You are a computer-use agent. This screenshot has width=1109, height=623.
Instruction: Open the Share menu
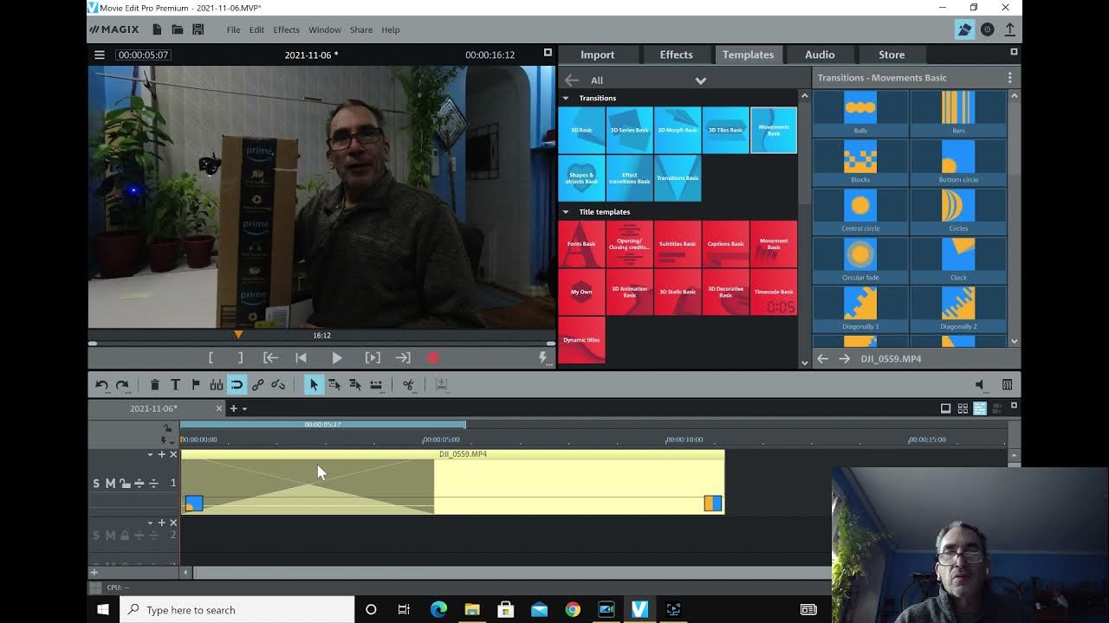point(360,30)
